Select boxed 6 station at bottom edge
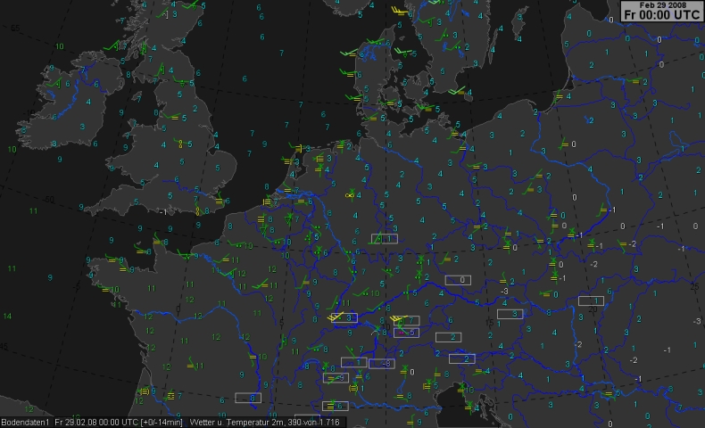Viewport: 705px width, 428px height. pos(335,406)
